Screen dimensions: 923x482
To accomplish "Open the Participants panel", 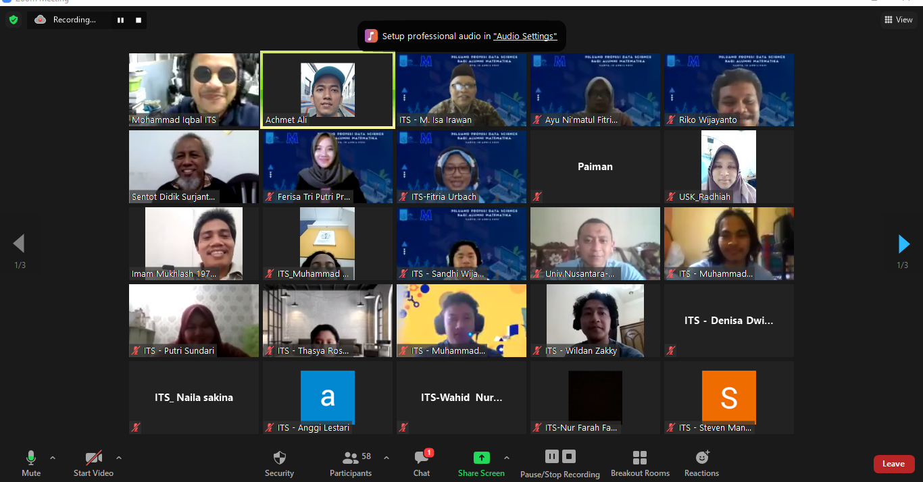I will coord(351,463).
